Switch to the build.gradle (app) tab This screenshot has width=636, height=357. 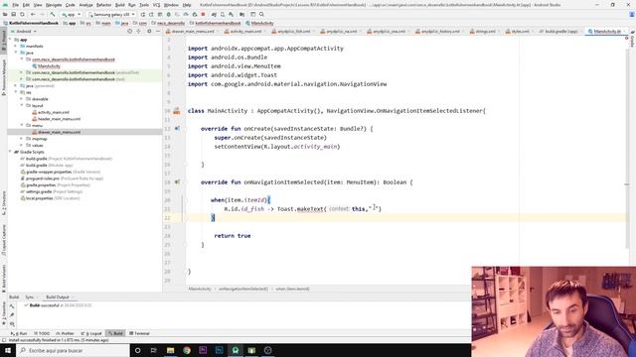(560, 31)
